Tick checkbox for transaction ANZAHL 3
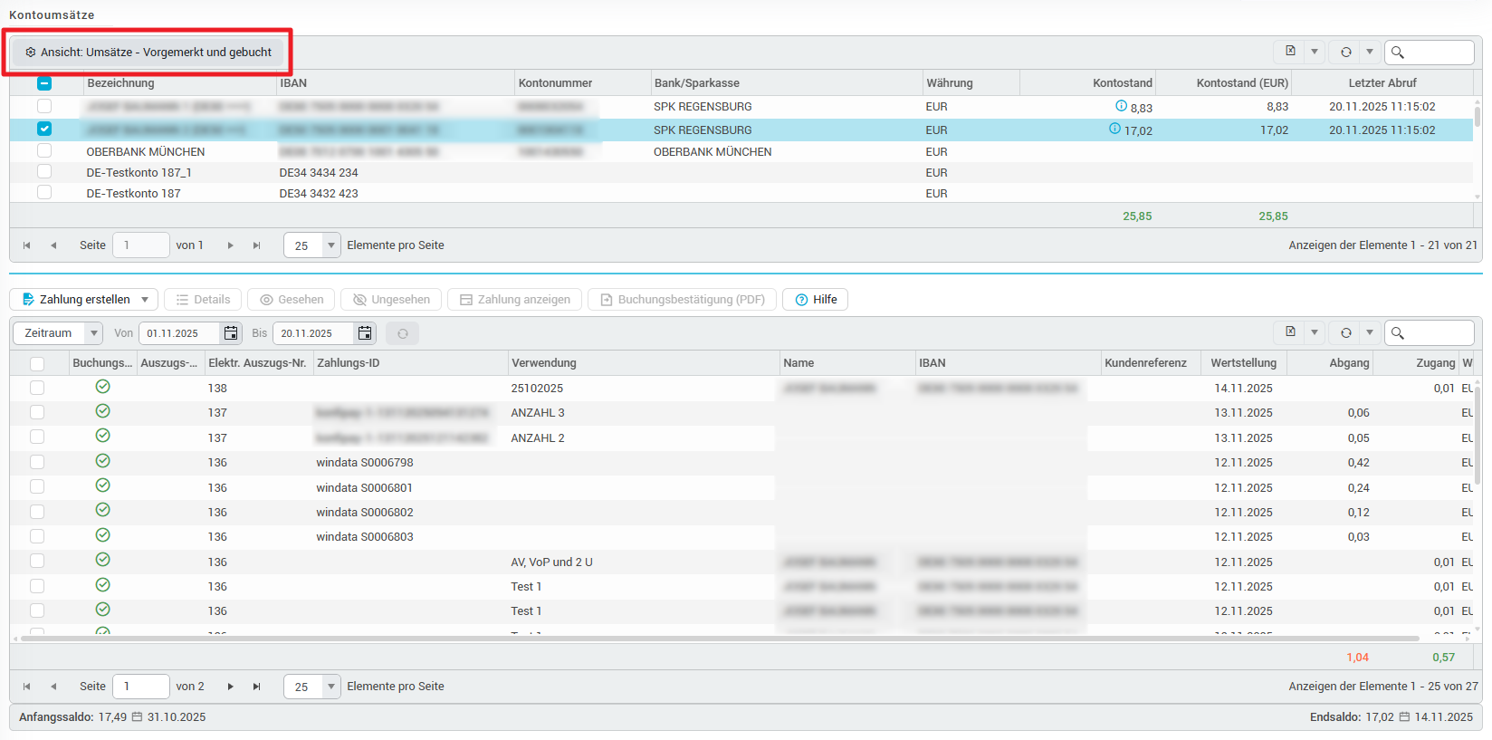This screenshot has height=740, width=1492. tap(37, 412)
